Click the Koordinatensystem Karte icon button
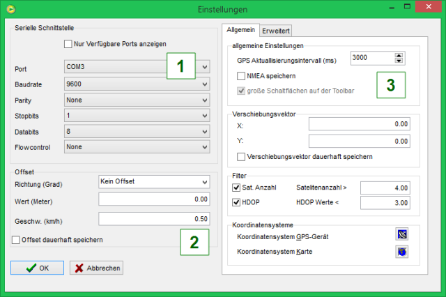 coord(401,251)
